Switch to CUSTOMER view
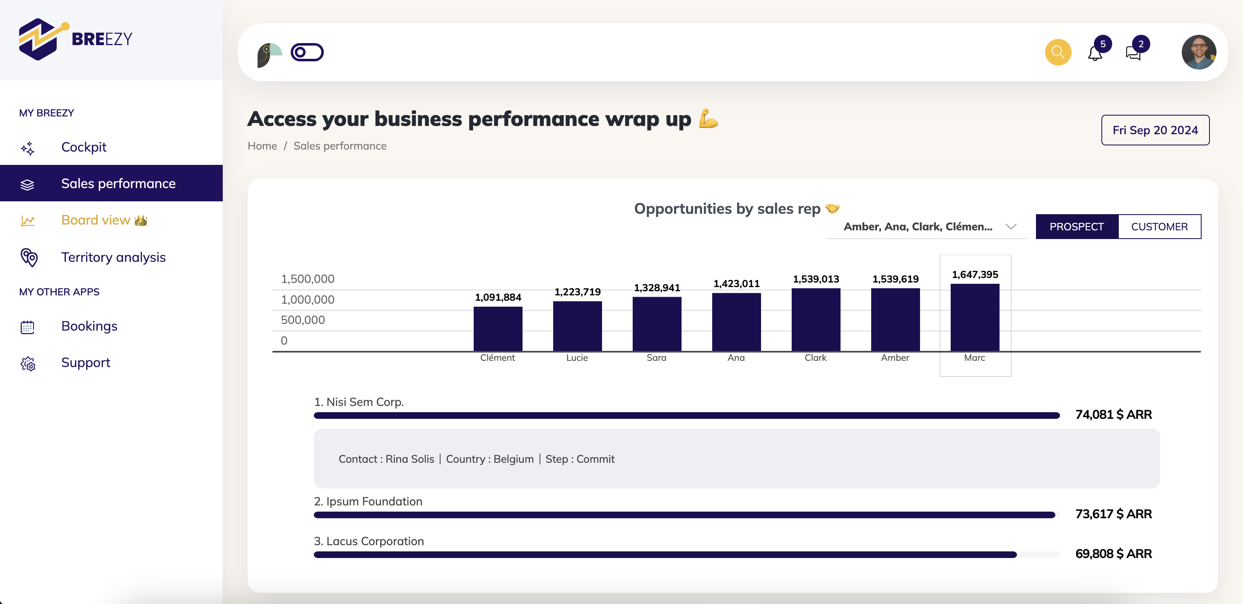This screenshot has height=604, width=1243. click(1159, 227)
